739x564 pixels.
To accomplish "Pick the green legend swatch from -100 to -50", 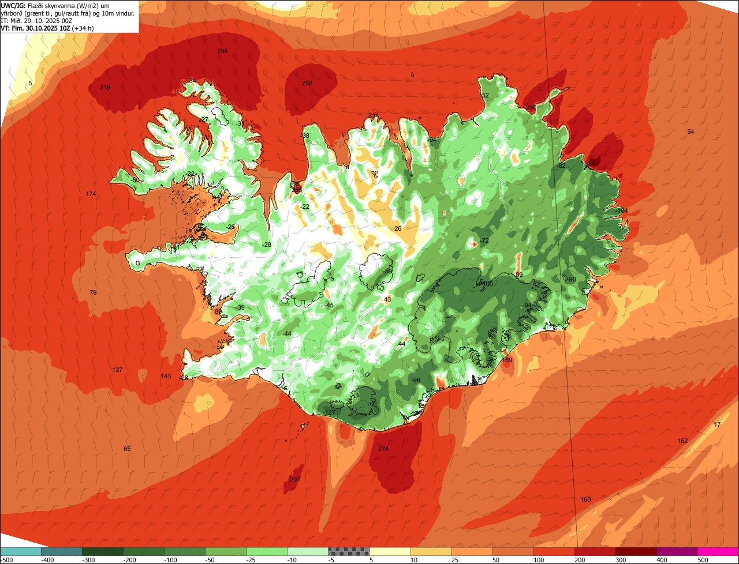I will coord(185,551).
